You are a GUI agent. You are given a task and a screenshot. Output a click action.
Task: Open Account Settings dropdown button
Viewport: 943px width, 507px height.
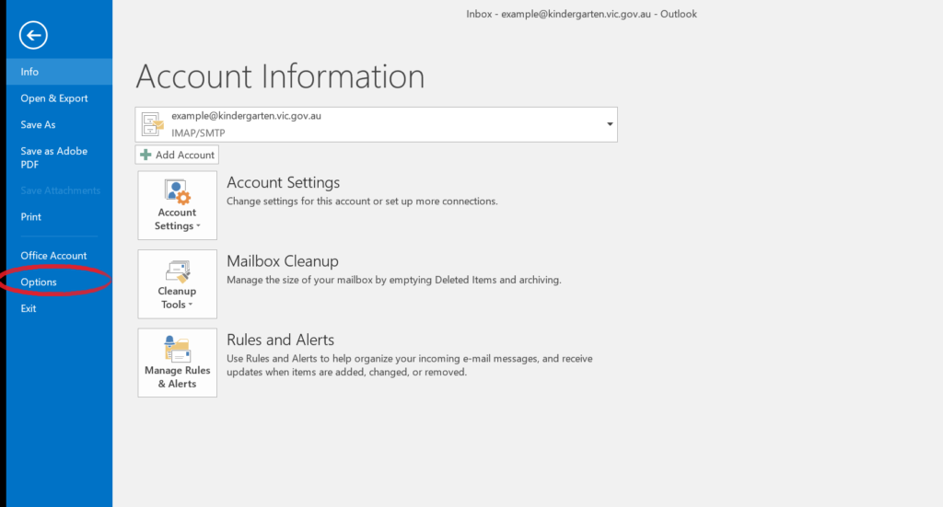[x=178, y=205]
